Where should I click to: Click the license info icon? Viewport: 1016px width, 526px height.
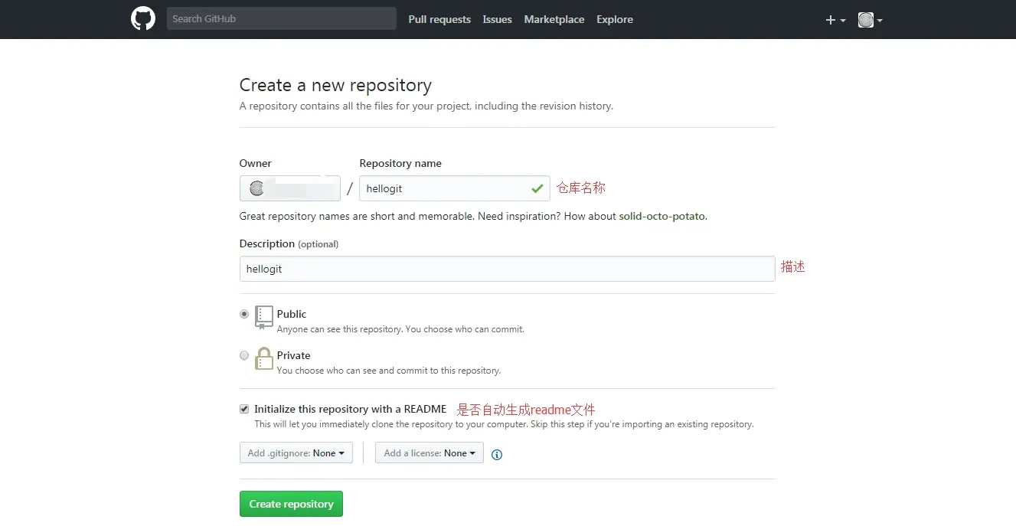[x=497, y=454]
